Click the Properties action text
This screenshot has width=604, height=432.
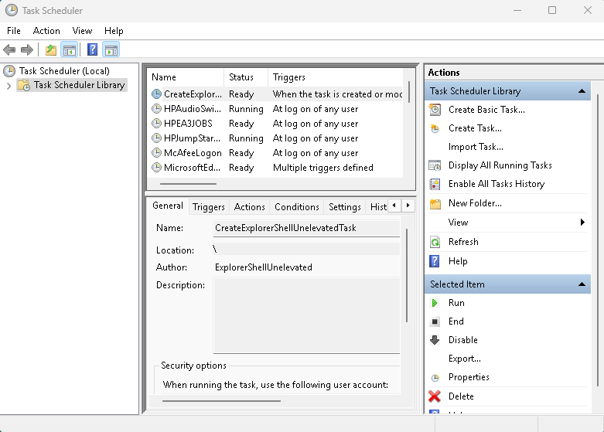coord(469,377)
